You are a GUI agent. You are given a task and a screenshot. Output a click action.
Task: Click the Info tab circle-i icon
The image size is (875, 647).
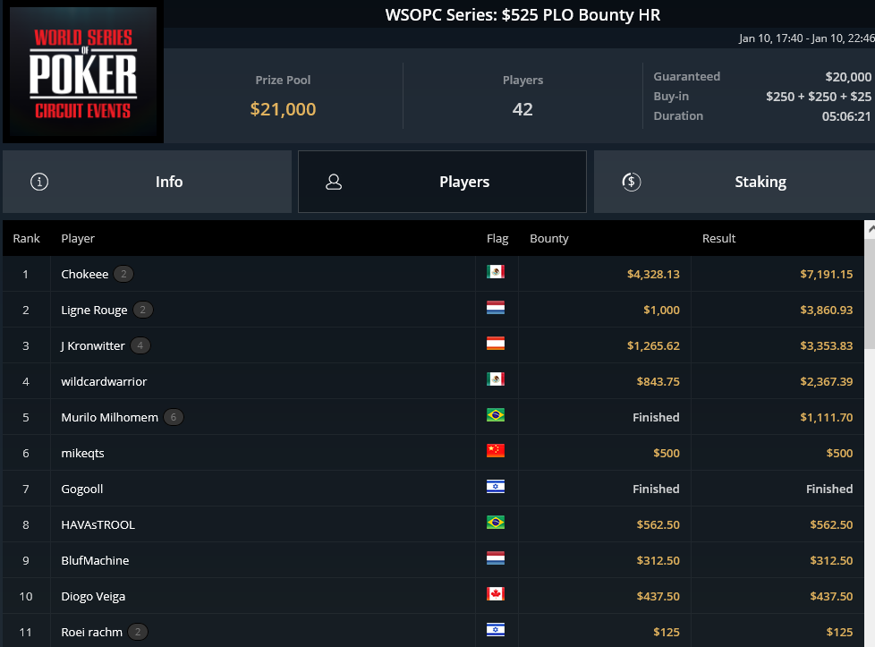[39, 182]
